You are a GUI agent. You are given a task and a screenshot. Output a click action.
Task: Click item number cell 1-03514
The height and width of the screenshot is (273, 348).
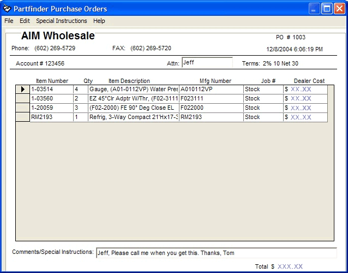51,90
